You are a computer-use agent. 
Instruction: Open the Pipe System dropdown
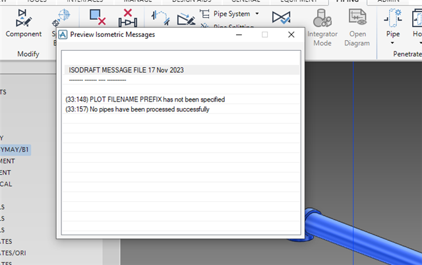[x=257, y=13]
